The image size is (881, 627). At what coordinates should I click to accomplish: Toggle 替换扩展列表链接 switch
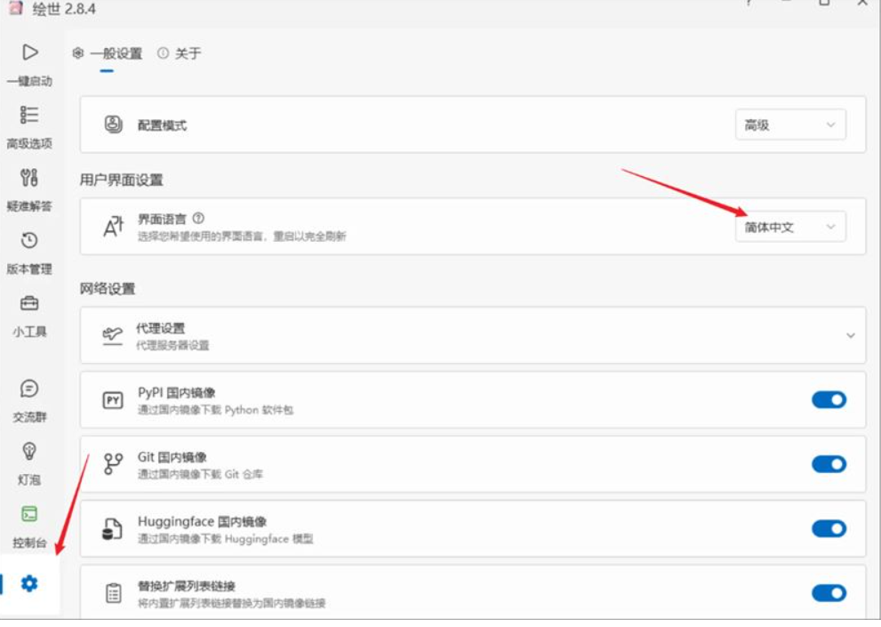(x=829, y=593)
